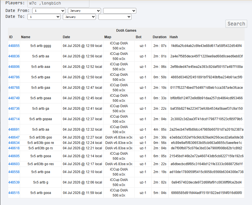The width and height of the screenshot is (252, 205).
Task: Select hash starting with 6998585d91fd
Action: point(206,193)
